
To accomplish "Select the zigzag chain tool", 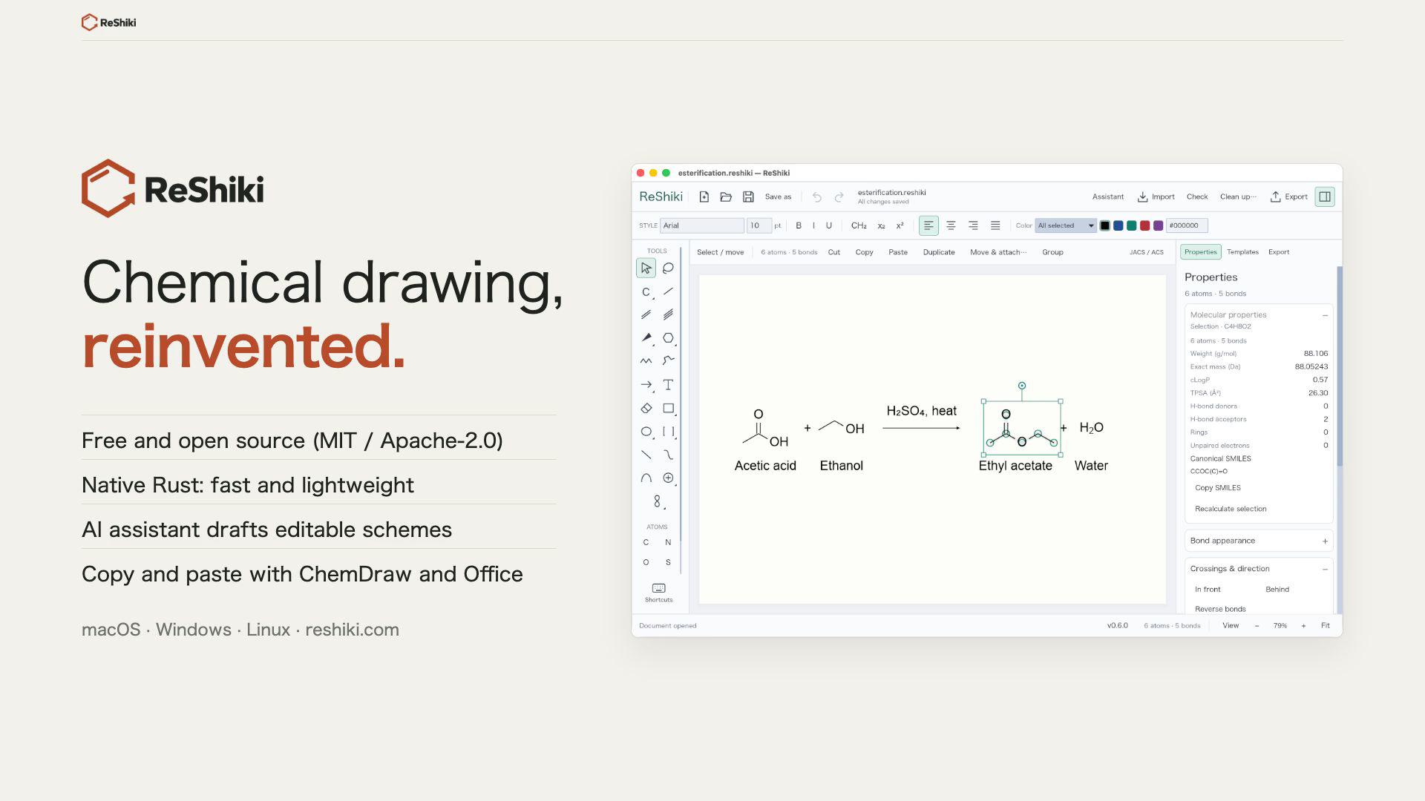I will (646, 361).
